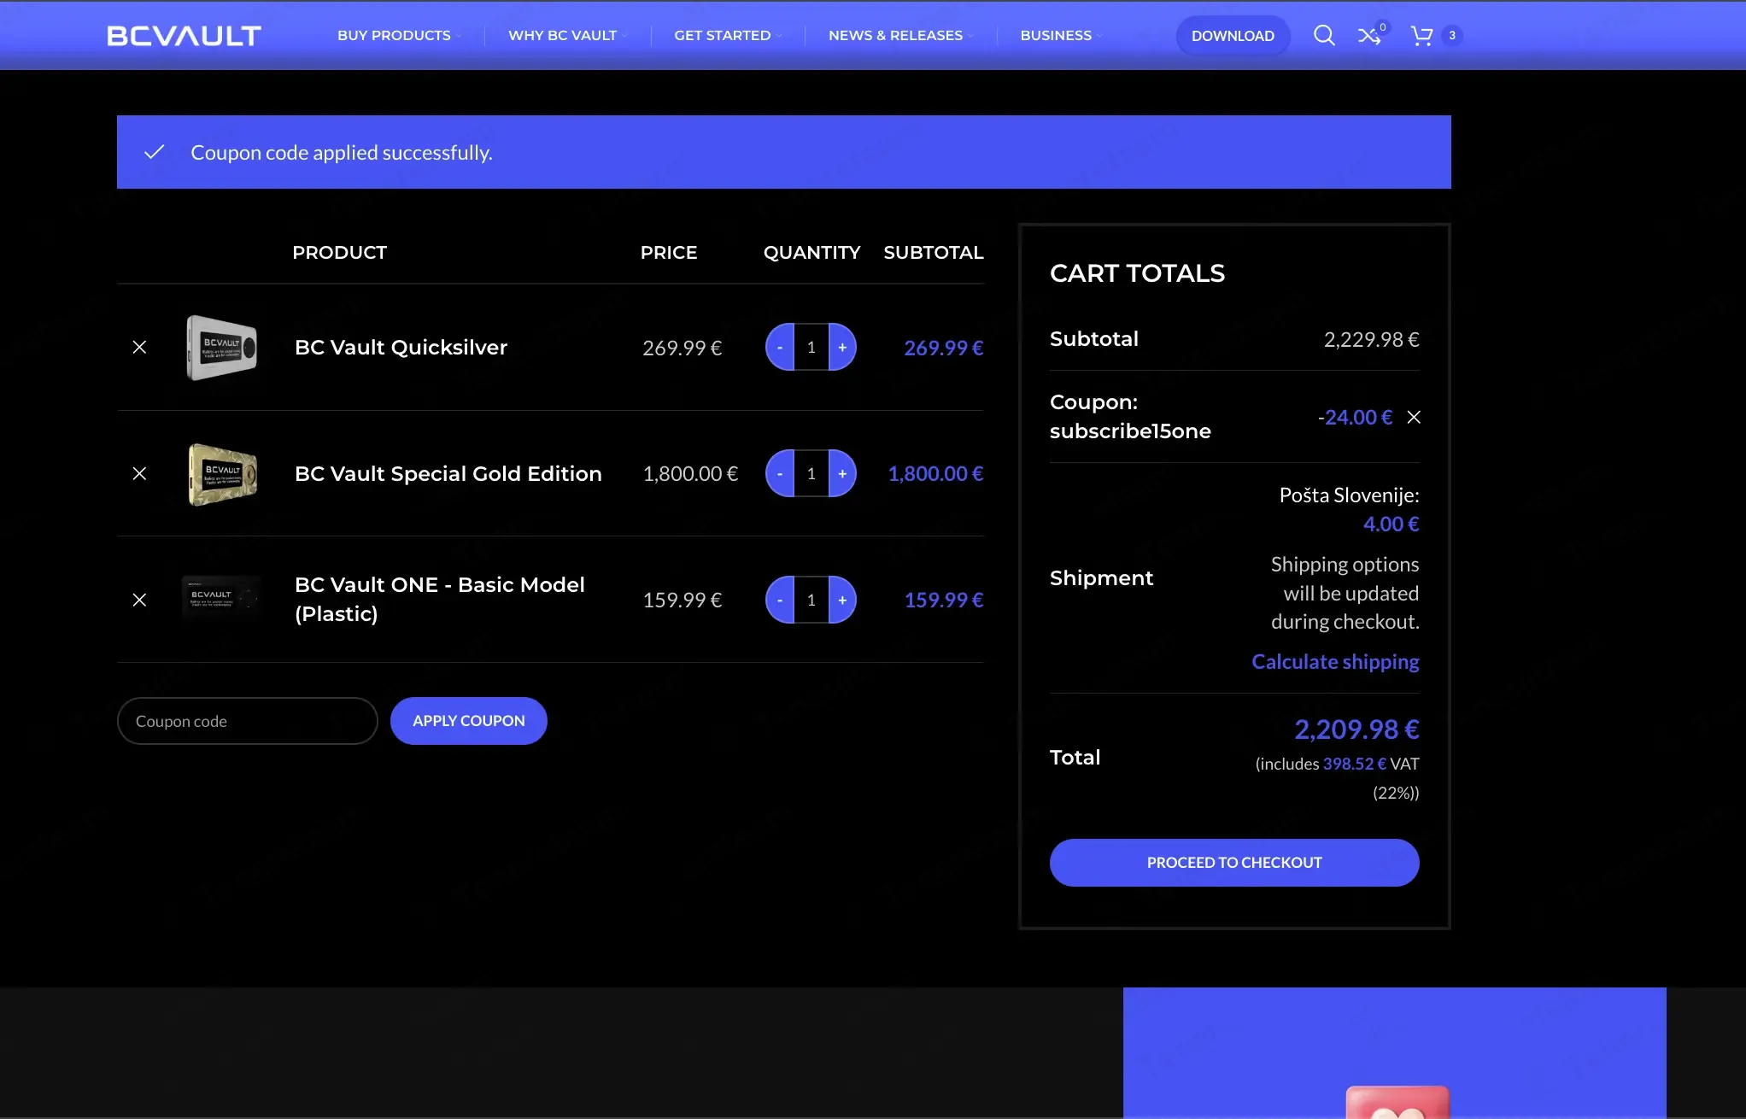The height and width of the screenshot is (1119, 1746).
Task: Click the BC Vault ONE subtotal "159.99 €"
Action: [x=944, y=600]
